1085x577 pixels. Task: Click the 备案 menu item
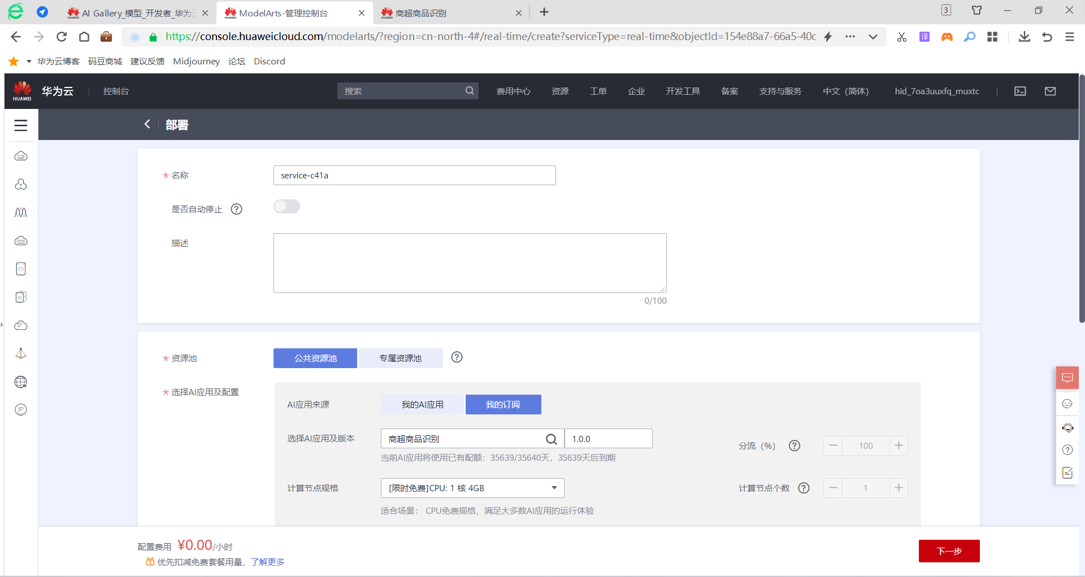point(730,91)
